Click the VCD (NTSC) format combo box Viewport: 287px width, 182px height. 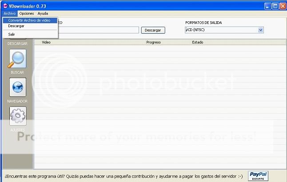click(x=224, y=30)
